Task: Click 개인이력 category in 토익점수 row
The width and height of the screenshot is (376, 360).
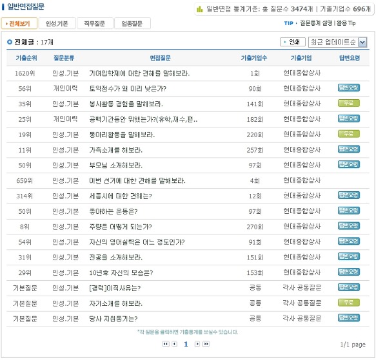Action: coord(65,88)
